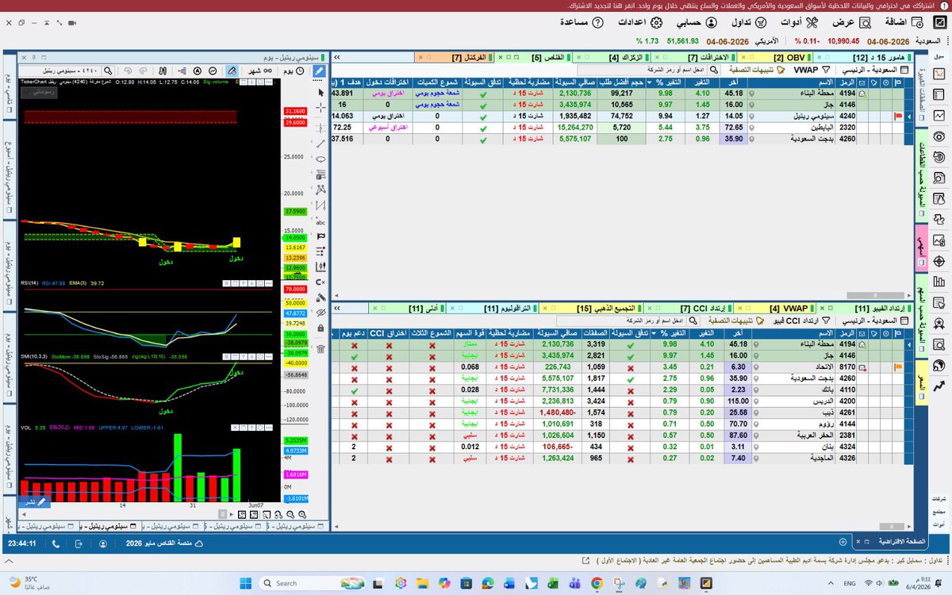The height and width of the screenshot is (595, 952).
Task: Click the pencil drawing icon in chart toolbar
Action: [319, 71]
